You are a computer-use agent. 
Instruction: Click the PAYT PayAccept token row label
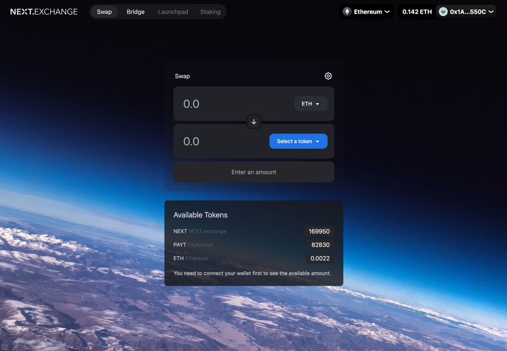coord(193,245)
